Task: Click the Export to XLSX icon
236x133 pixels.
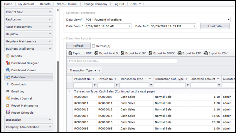Action: [x=122, y=53]
